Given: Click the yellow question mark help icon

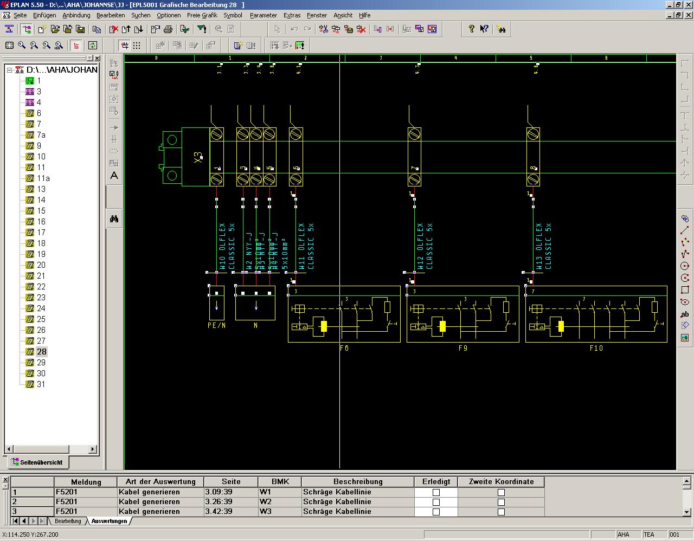Looking at the screenshot, I should click(471, 29).
